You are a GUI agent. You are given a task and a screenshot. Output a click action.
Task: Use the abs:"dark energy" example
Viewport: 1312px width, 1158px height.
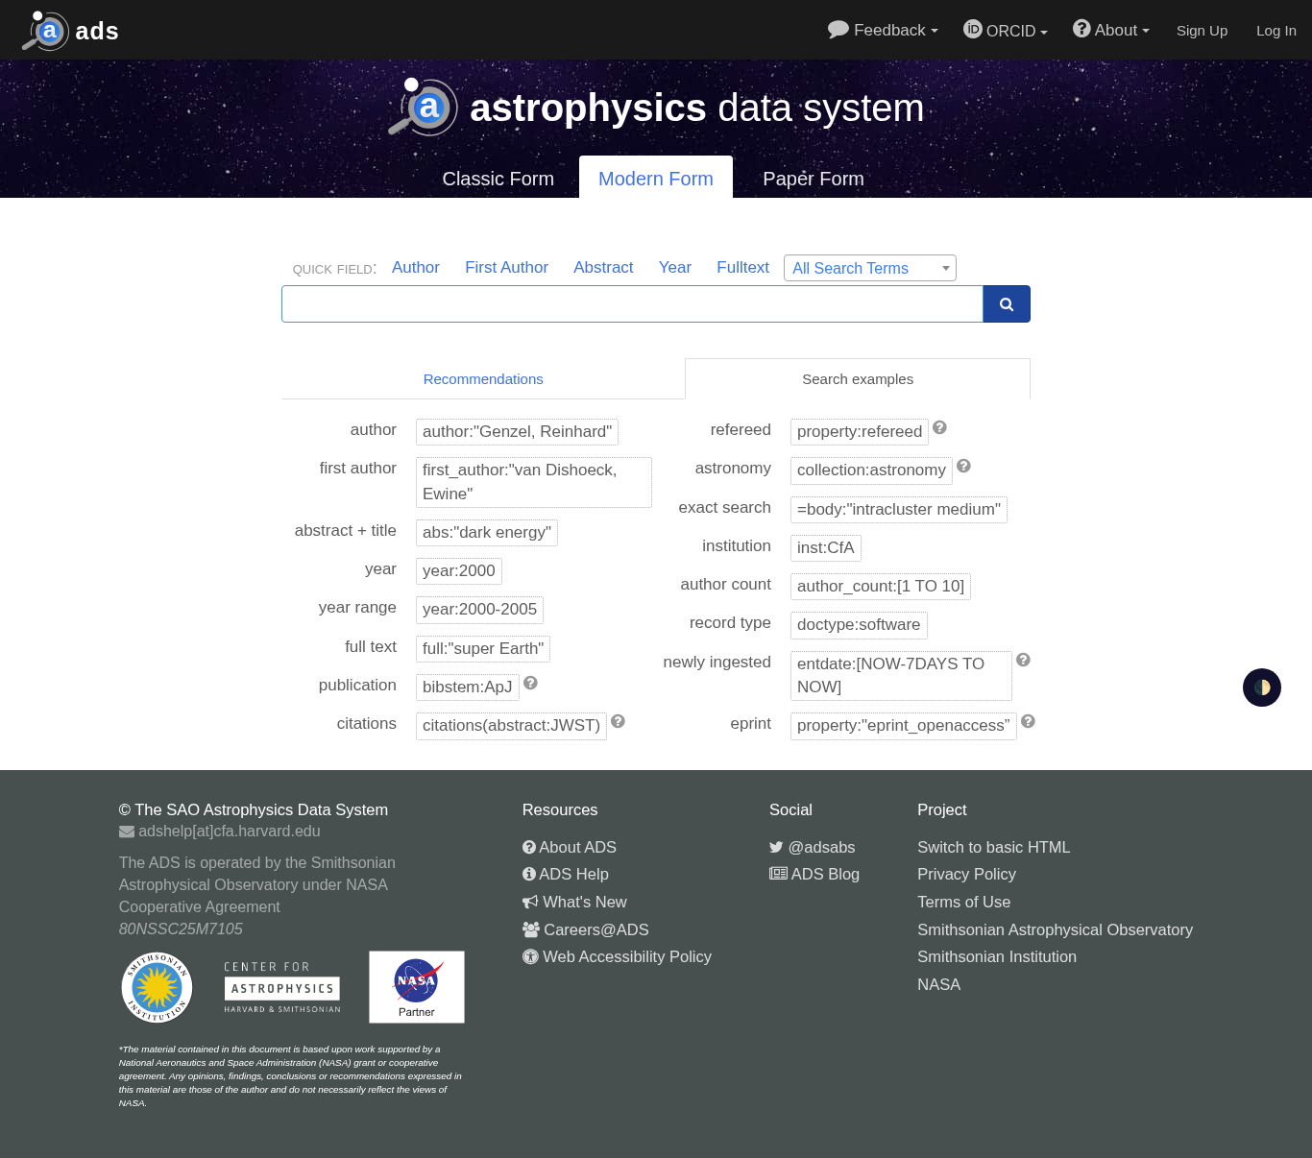(487, 533)
